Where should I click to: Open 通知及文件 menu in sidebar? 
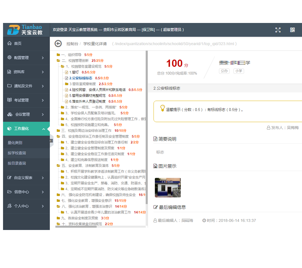click(x=26, y=86)
